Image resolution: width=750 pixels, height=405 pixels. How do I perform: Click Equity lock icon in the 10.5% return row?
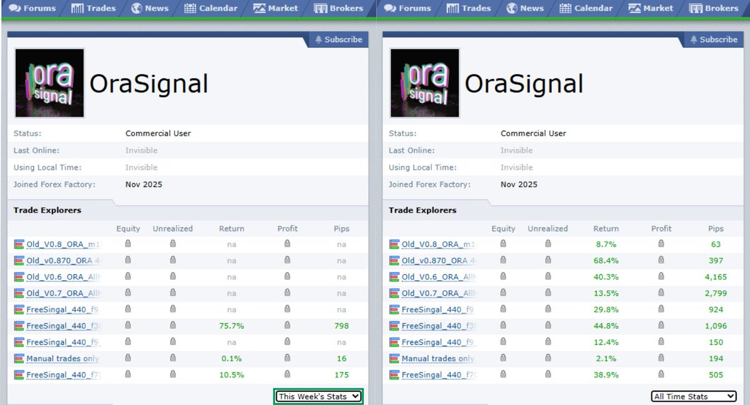(128, 374)
